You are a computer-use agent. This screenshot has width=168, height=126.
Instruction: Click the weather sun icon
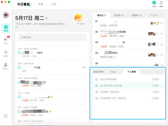pos(79,18)
